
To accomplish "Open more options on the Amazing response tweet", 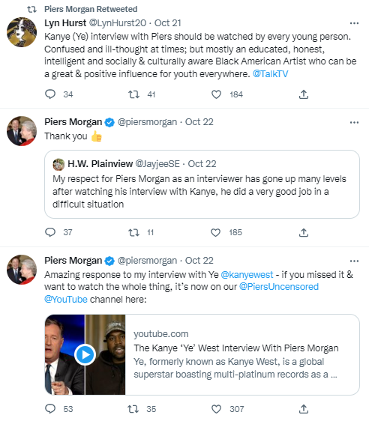I will coord(354,261).
